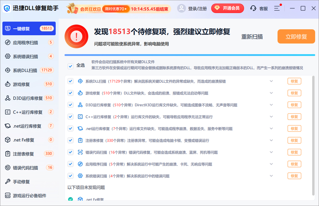
Task: Uncheck the 全选 select-all checkbox
Action: 70,66
